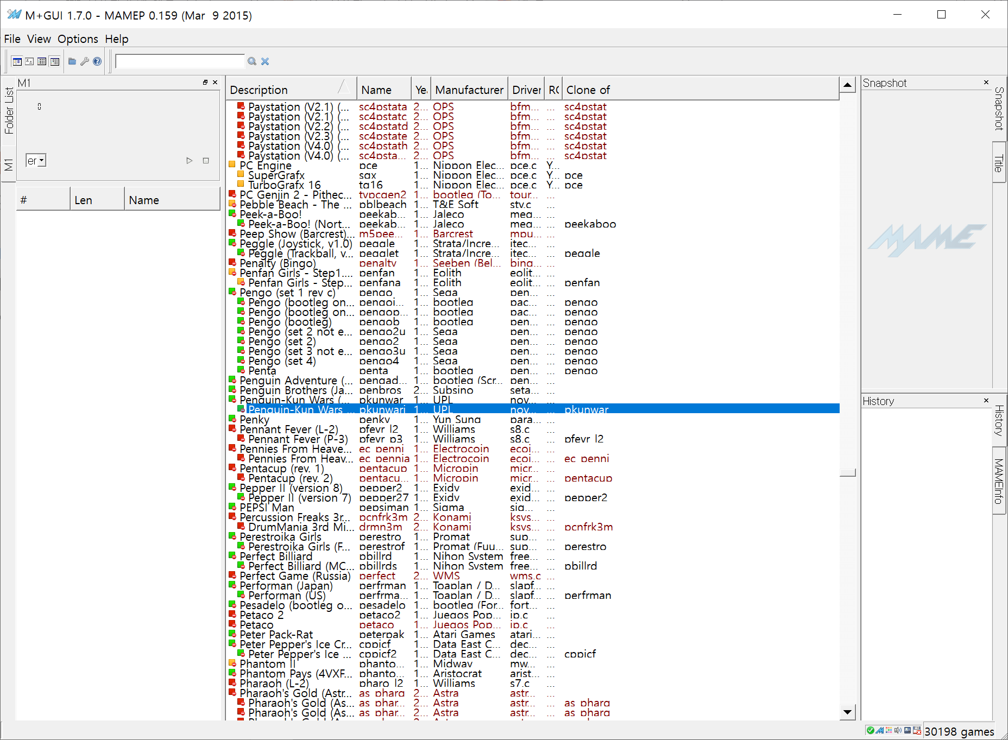Select the PC Engine row
This screenshot has height=740, width=1008.
[x=533, y=166]
